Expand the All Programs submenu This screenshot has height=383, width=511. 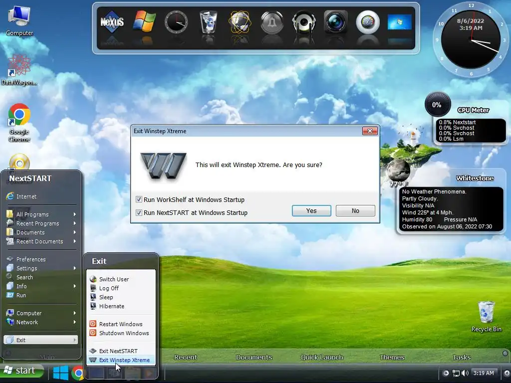(41, 214)
